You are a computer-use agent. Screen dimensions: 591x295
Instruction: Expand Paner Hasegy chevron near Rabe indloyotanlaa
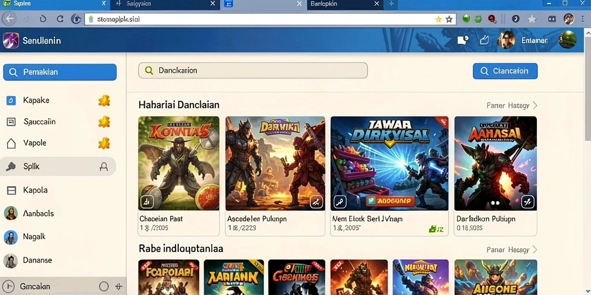coord(535,249)
